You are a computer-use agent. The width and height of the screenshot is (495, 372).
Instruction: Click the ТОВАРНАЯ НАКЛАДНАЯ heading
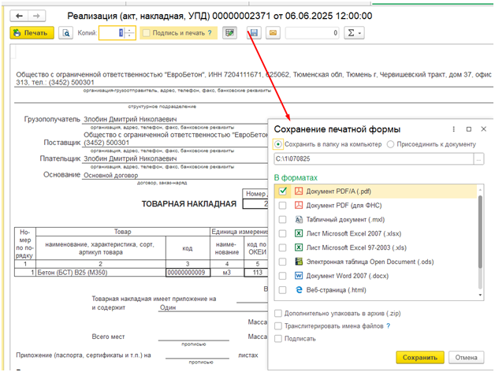pos(189,204)
